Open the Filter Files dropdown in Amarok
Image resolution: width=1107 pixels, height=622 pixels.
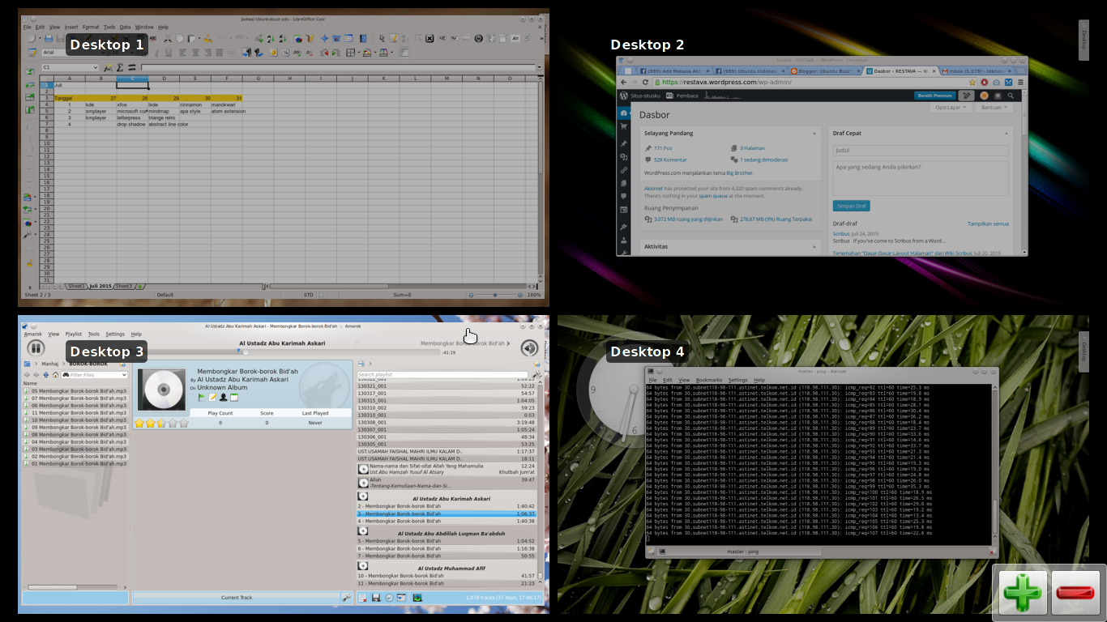pos(124,375)
